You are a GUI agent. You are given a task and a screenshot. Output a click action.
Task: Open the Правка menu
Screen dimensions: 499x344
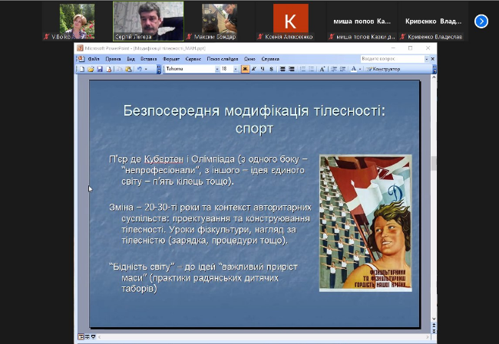click(x=113, y=59)
